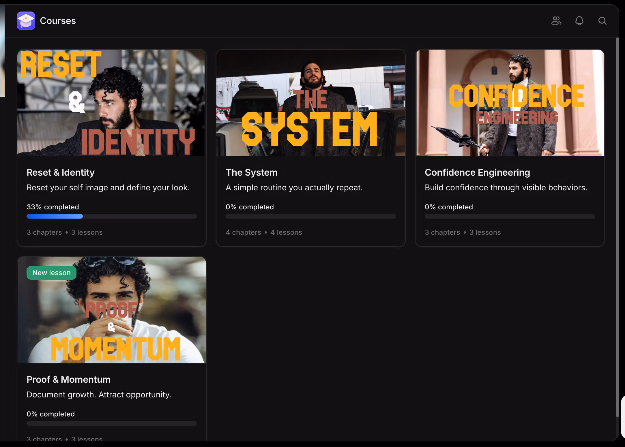Open The System course thumbnail
The width and height of the screenshot is (625, 447).
pyautogui.click(x=310, y=103)
